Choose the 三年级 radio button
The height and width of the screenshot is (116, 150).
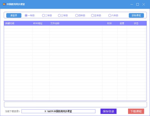click(59, 15)
